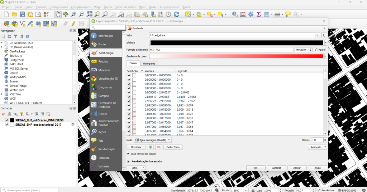Click the Formato da legenda input field
The height and width of the screenshot is (192, 367).
coord(221,50)
